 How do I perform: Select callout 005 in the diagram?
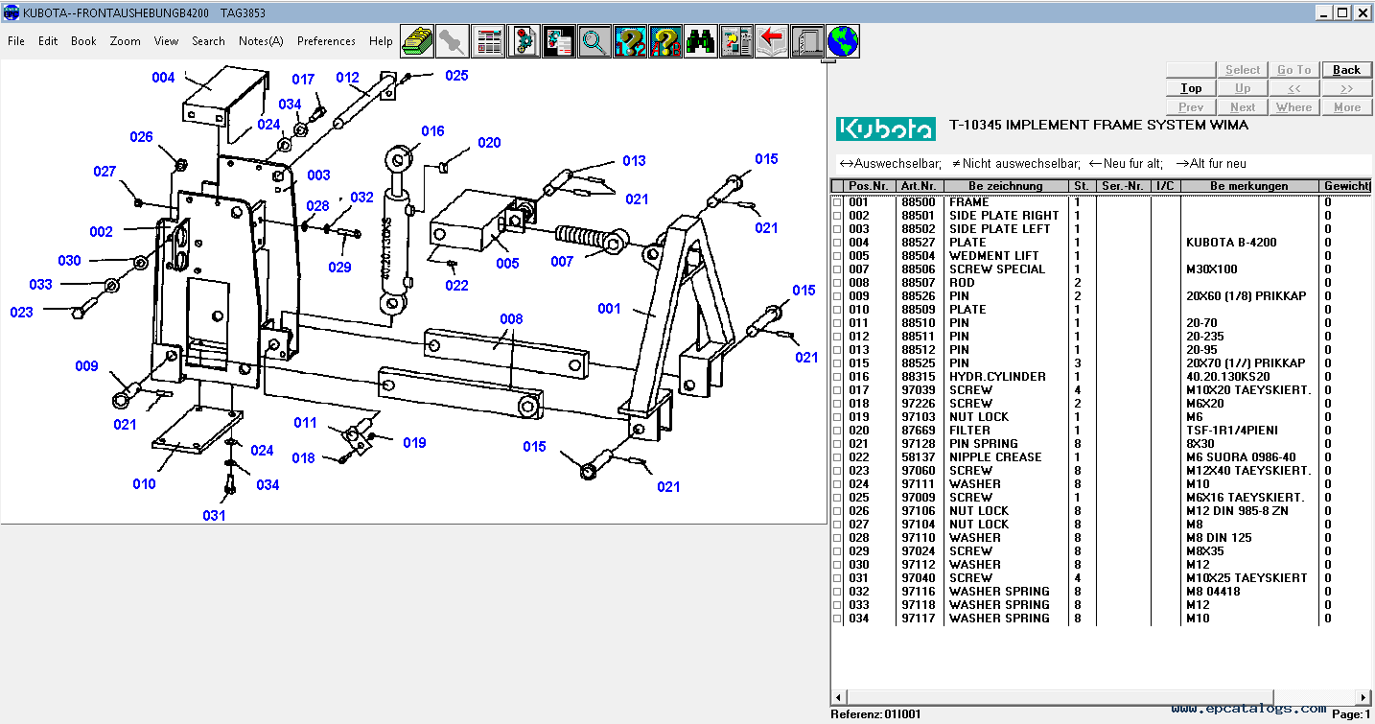[507, 264]
